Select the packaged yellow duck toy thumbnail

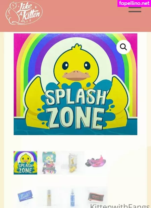[x=72, y=163]
